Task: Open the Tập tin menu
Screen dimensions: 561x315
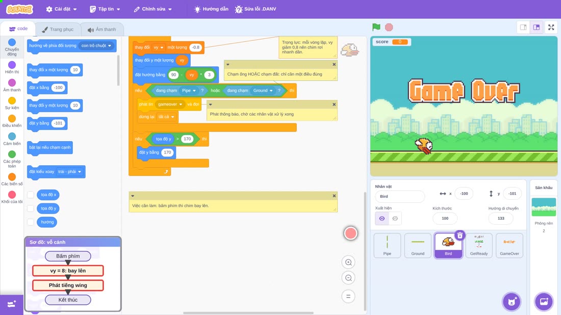Action: pyautogui.click(x=105, y=9)
